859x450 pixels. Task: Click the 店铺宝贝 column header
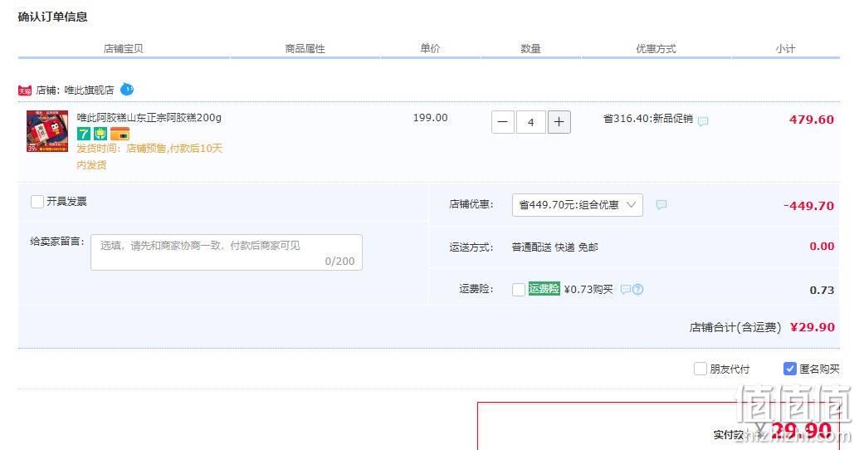pos(124,49)
